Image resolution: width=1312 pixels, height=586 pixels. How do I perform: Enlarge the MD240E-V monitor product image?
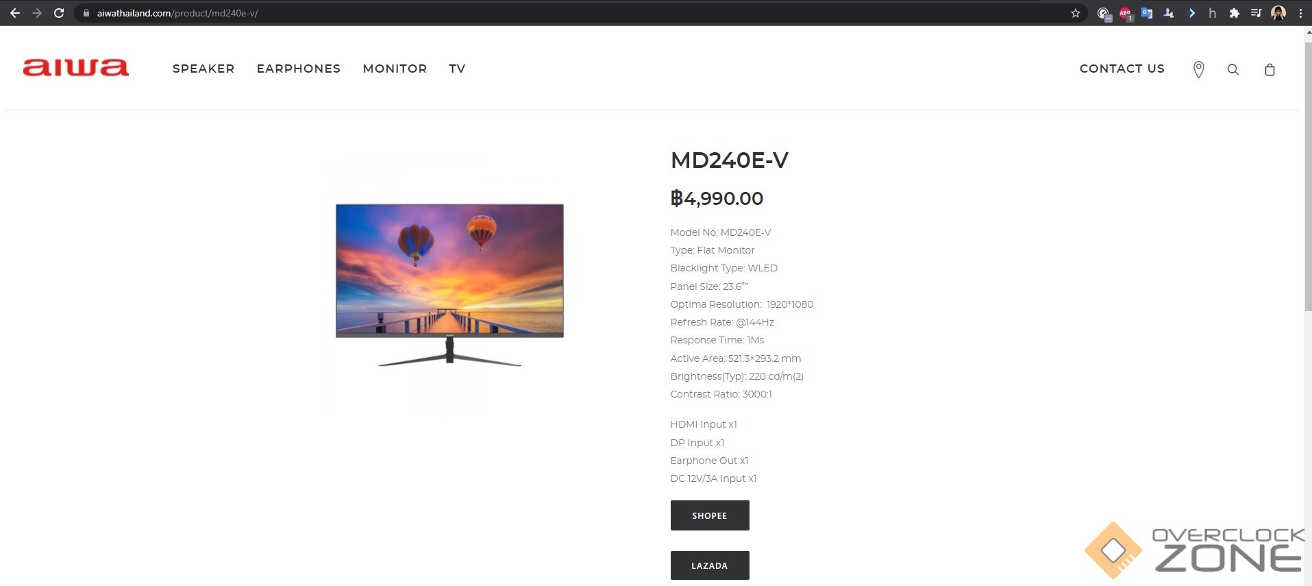[449, 284]
